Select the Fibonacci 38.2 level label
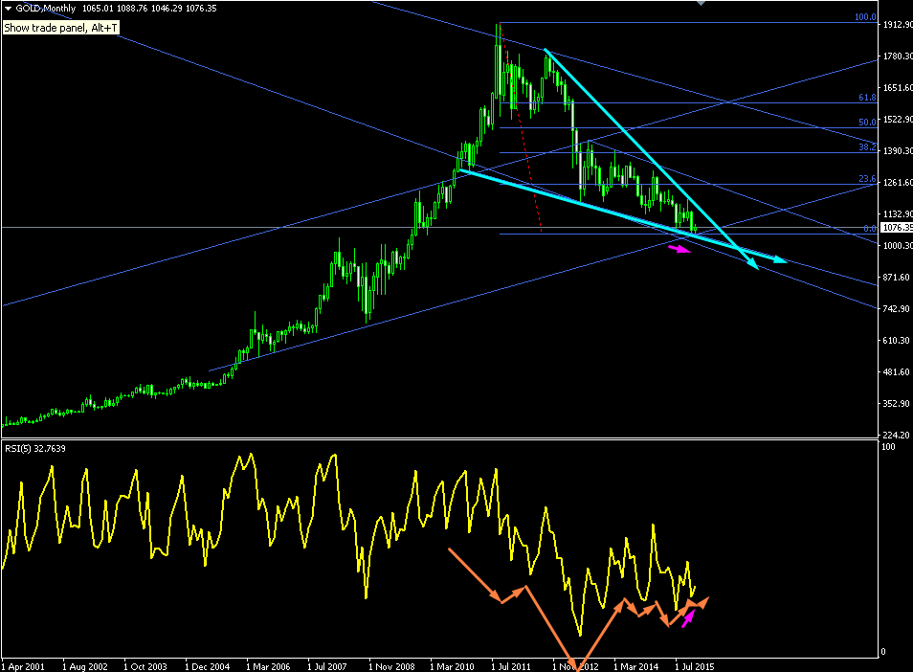Screen dimensions: 913x672 pos(867,146)
